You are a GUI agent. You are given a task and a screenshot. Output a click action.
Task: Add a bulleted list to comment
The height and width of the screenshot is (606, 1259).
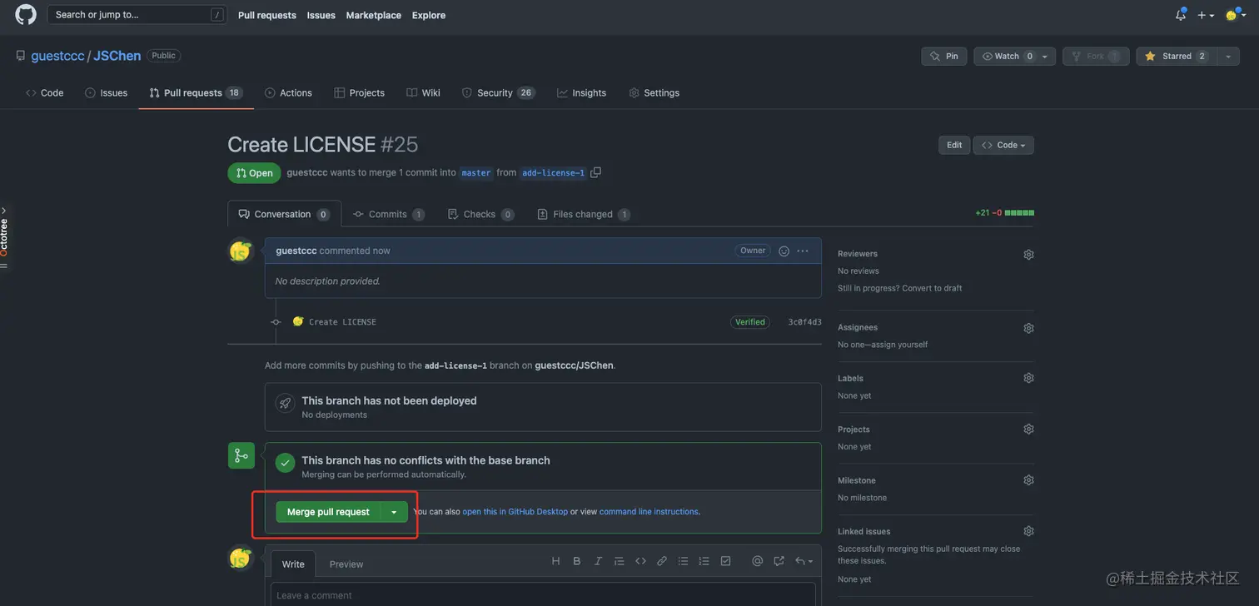684,561
